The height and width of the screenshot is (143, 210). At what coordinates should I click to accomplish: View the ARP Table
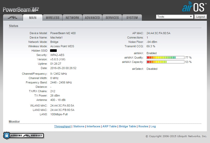[x=110, y=126]
